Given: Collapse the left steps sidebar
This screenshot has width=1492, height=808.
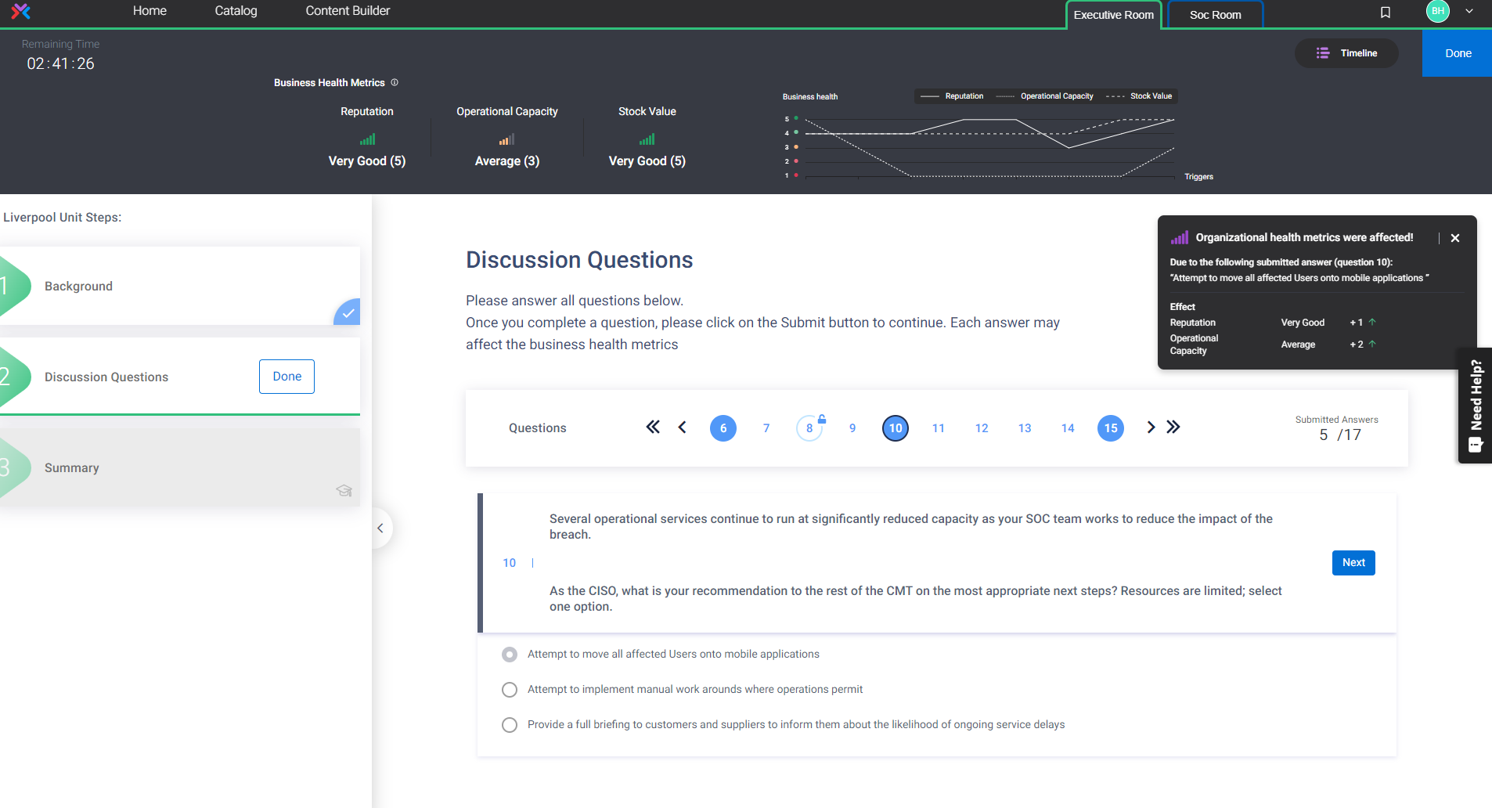Looking at the screenshot, I should tap(380, 528).
